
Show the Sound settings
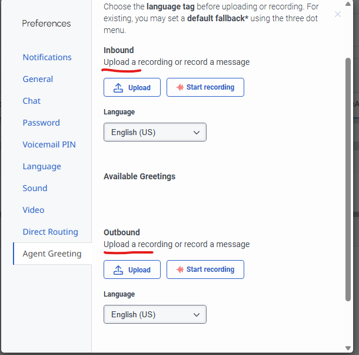pos(35,188)
